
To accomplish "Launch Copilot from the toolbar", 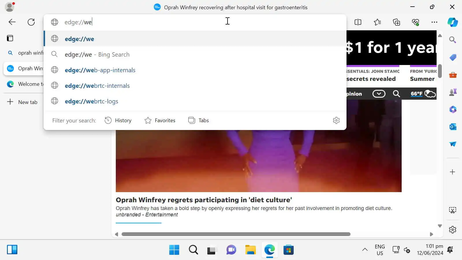I will (452, 22).
